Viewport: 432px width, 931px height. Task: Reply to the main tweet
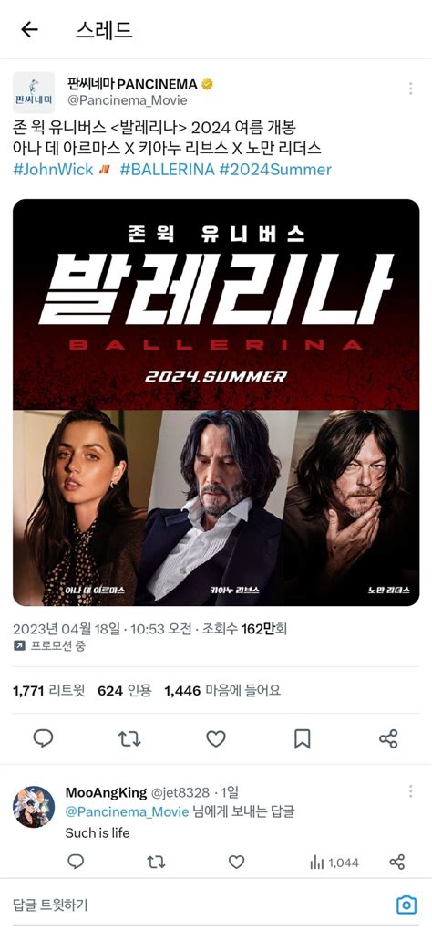pos(43,738)
